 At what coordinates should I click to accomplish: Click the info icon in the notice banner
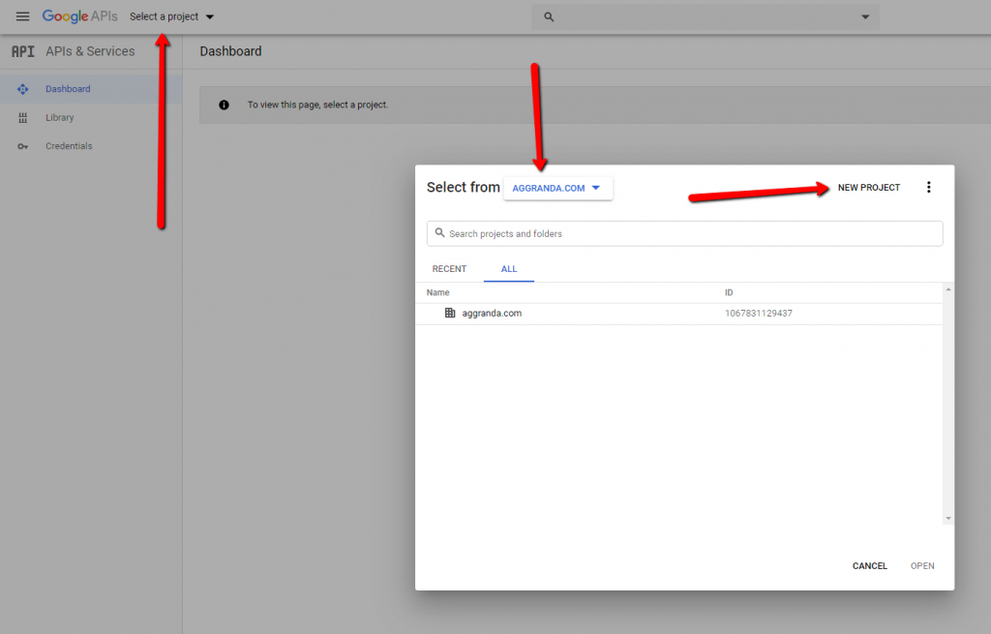coord(223,104)
